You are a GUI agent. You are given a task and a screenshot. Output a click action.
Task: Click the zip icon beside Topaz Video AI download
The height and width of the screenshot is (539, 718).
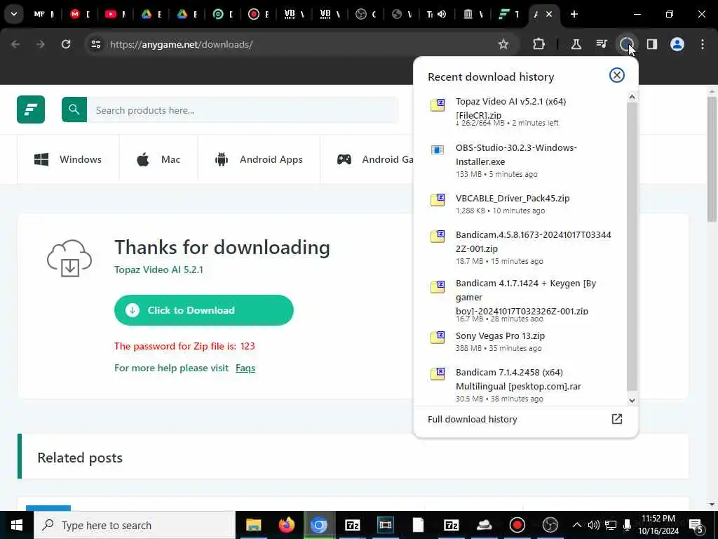tap(438, 105)
